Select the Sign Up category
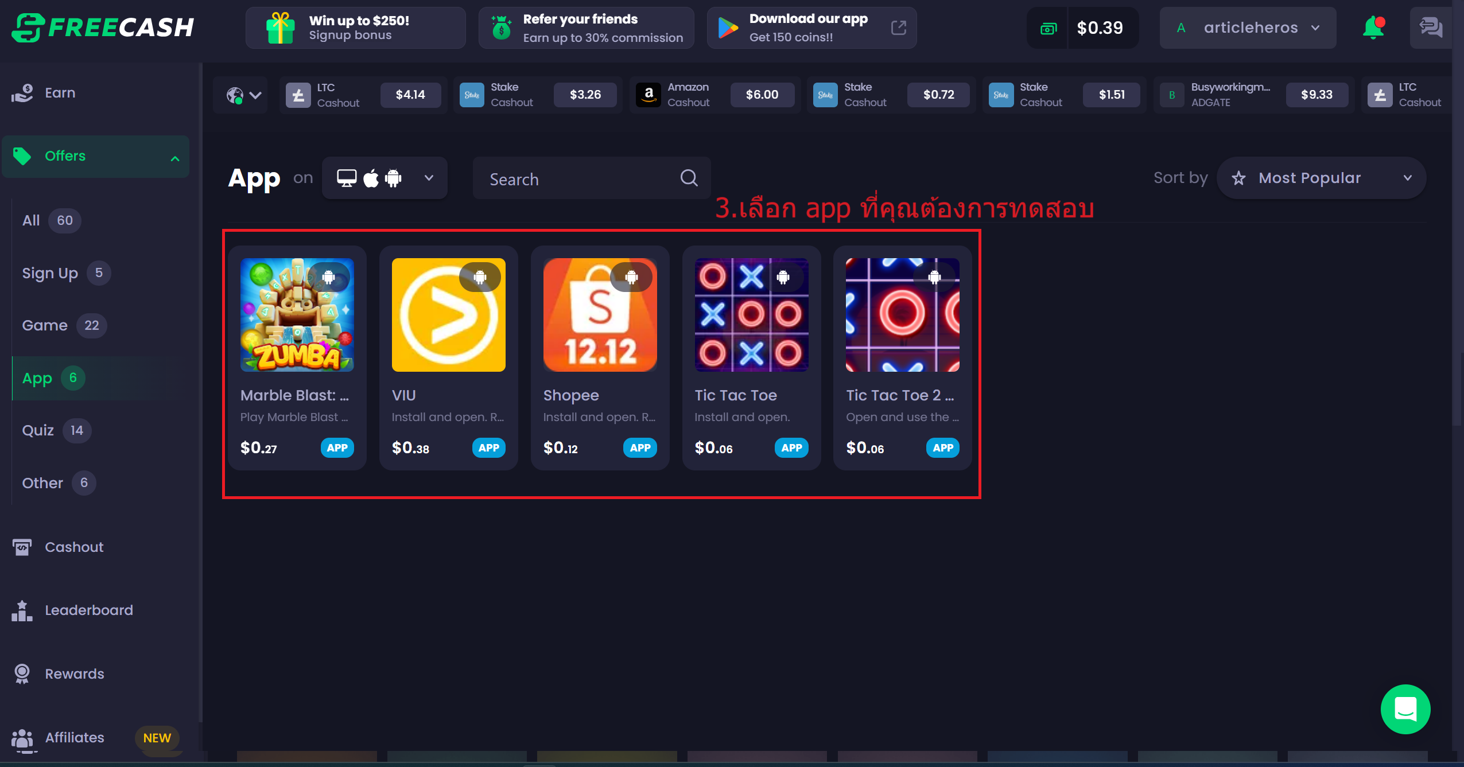1464x767 pixels. pyautogui.click(x=66, y=273)
